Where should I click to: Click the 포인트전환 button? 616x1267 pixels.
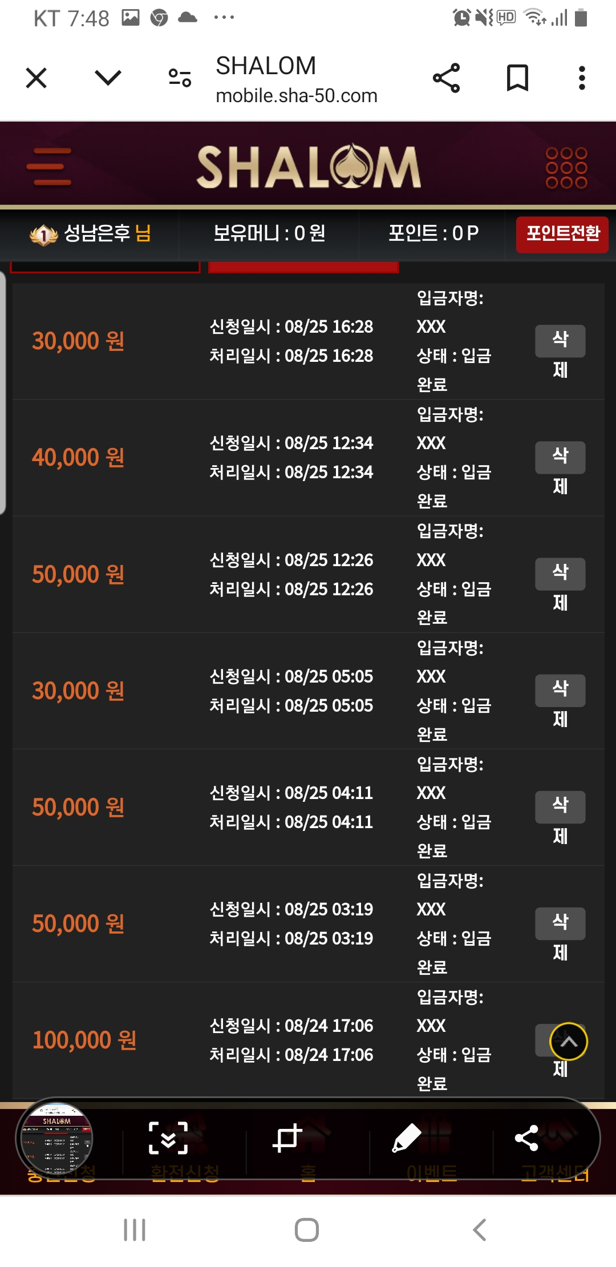(562, 234)
